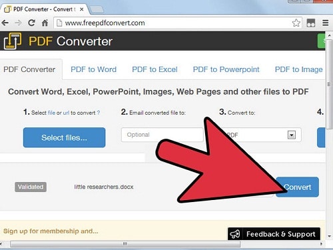Click the heading Convert Word, Excel, PowerPoint text

tap(159, 91)
